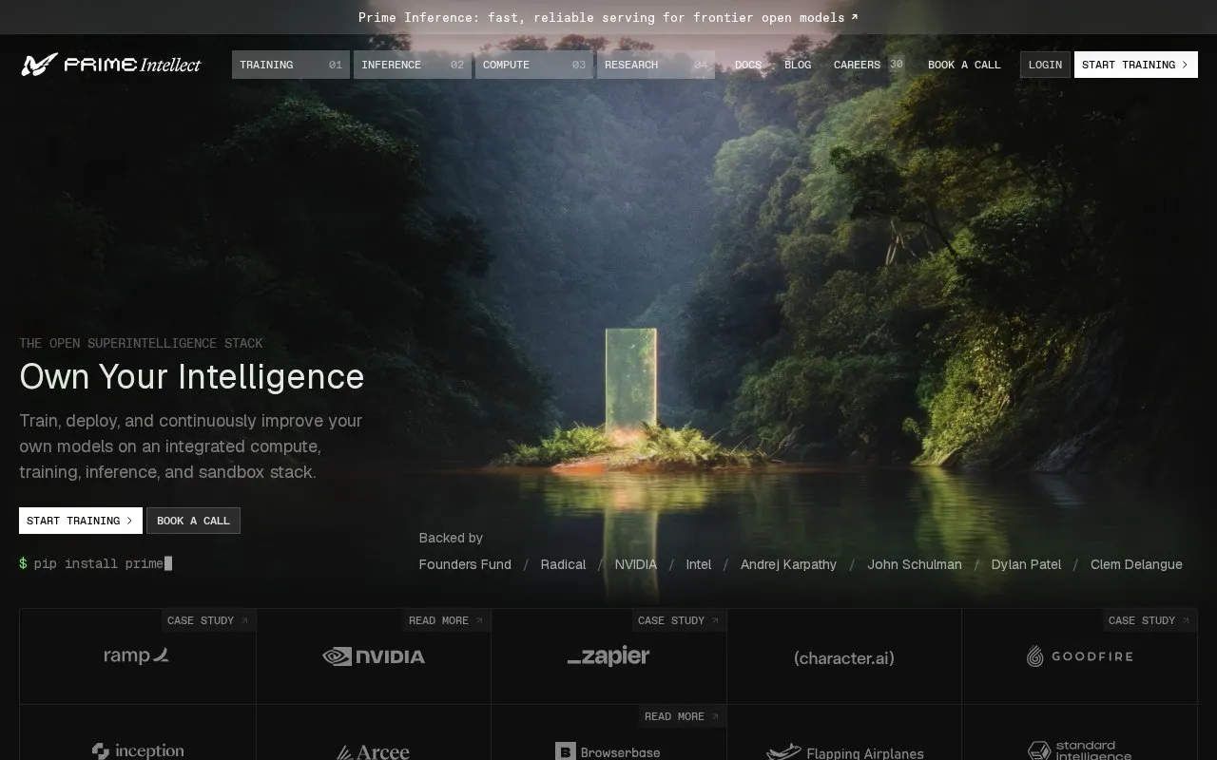Click the Read More link on NVIDIA card

(446, 620)
